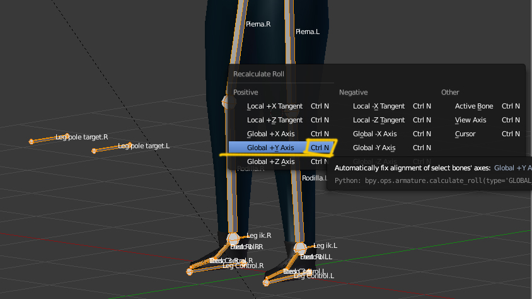
Task: Pick View Axis under Other
Action: click(x=480, y=120)
